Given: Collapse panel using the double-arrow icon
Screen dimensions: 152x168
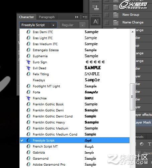Looking at the screenshot, I should click(x=77, y=17).
